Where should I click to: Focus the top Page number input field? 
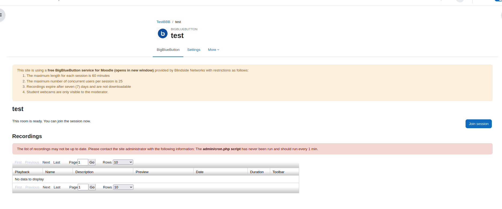[83, 162]
